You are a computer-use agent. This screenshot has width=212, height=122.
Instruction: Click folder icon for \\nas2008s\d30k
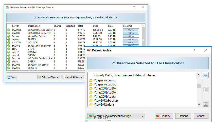tap(91, 88)
